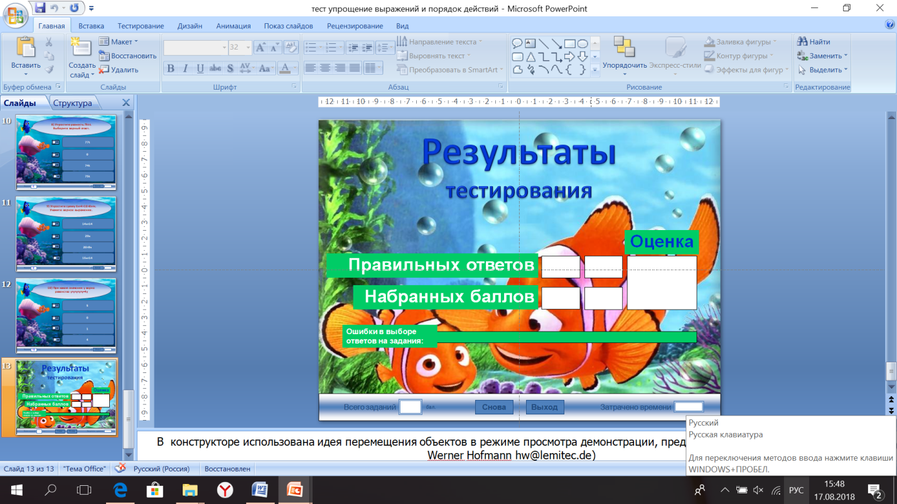The width and height of the screenshot is (897, 504).
Task: Open the font name combo box
Action: coord(196,48)
